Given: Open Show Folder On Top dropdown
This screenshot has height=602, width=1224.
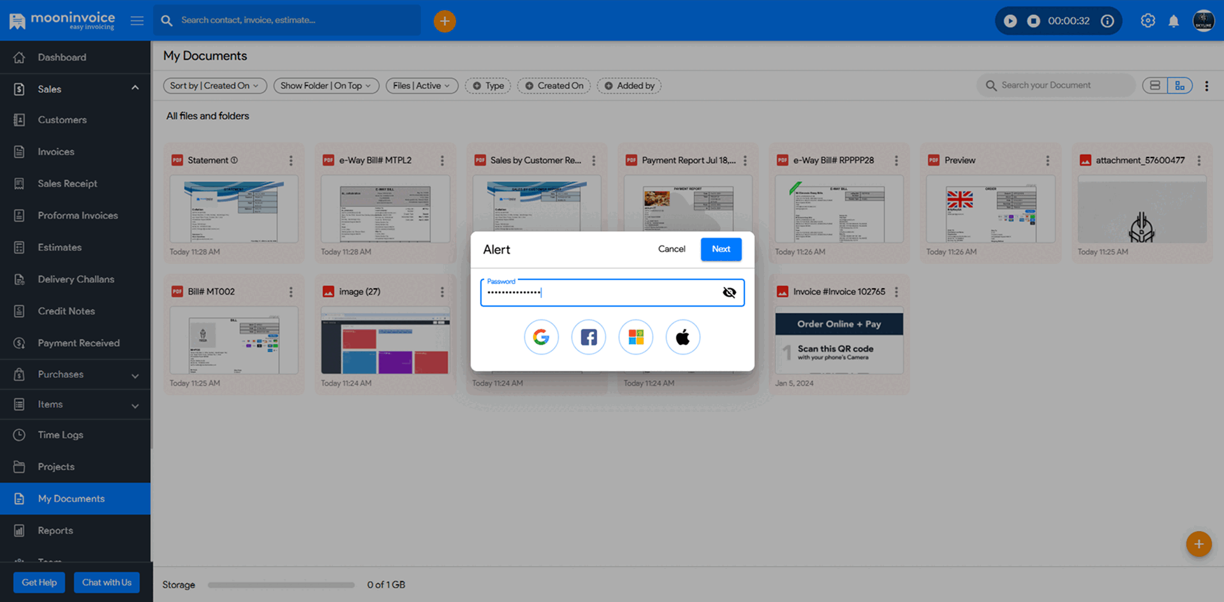Looking at the screenshot, I should [x=326, y=85].
